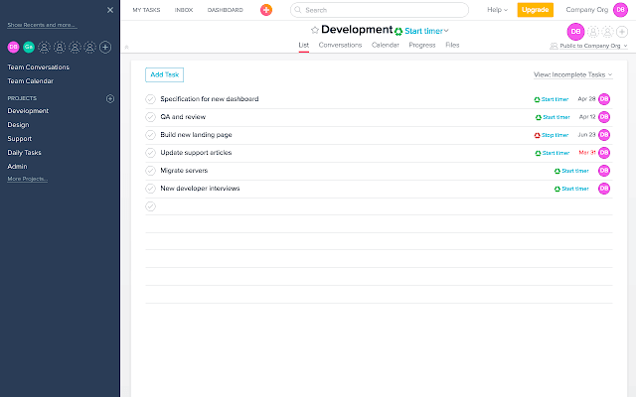
Task: Stop timer on Build new landing page
Action: [x=552, y=135]
